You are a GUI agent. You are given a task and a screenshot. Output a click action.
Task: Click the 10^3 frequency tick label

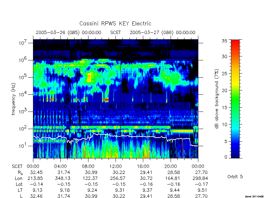pyautogui.click(x=23, y=112)
